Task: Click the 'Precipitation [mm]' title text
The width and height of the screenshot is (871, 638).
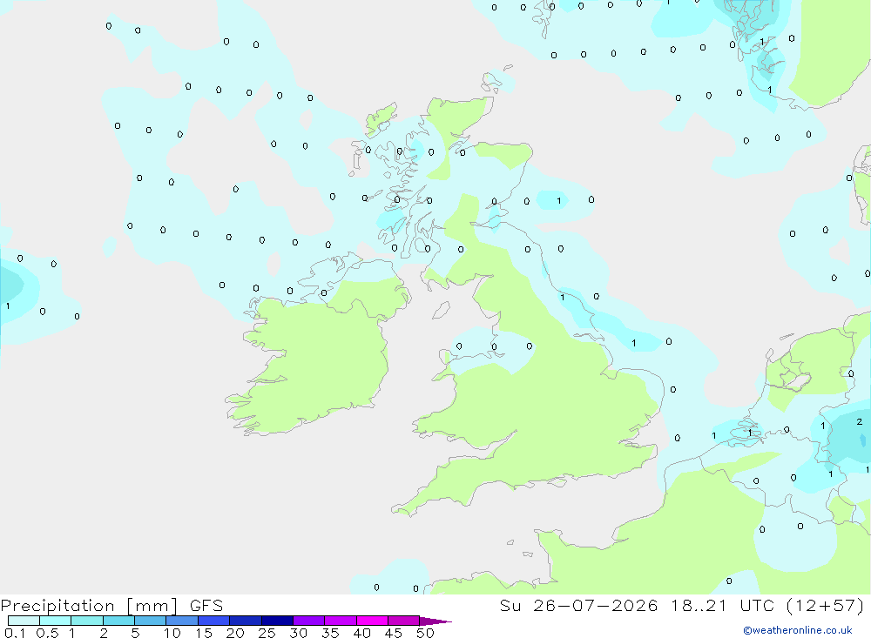Action: [90, 606]
